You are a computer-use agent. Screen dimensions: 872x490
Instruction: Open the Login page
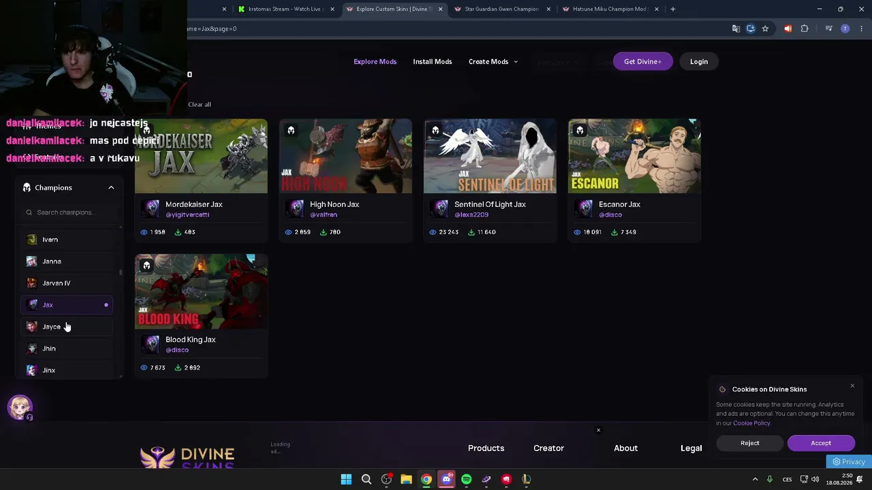[698, 61]
